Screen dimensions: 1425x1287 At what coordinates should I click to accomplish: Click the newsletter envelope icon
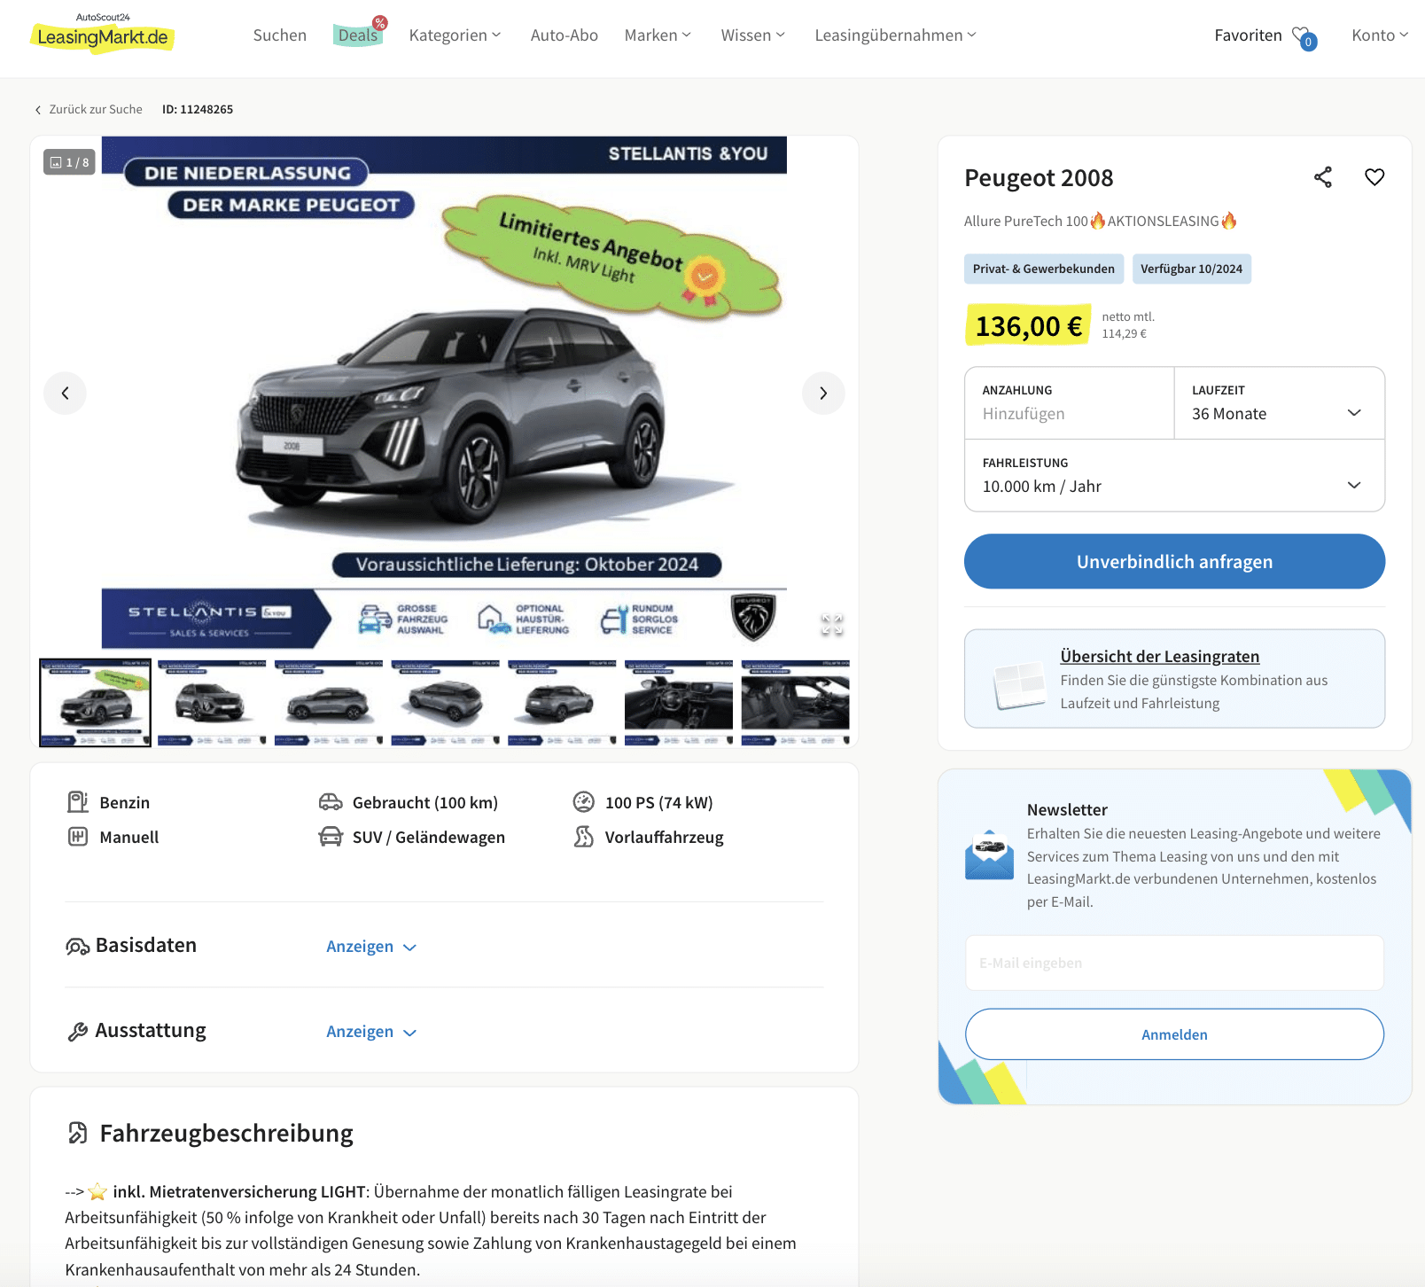click(989, 855)
